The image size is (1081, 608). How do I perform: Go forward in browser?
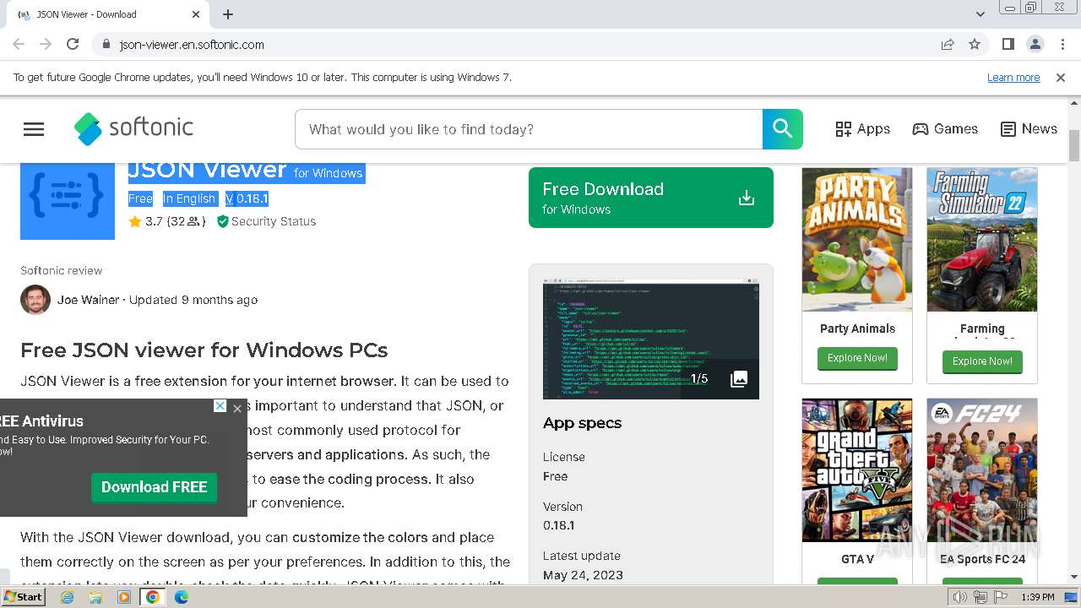[x=46, y=45]
